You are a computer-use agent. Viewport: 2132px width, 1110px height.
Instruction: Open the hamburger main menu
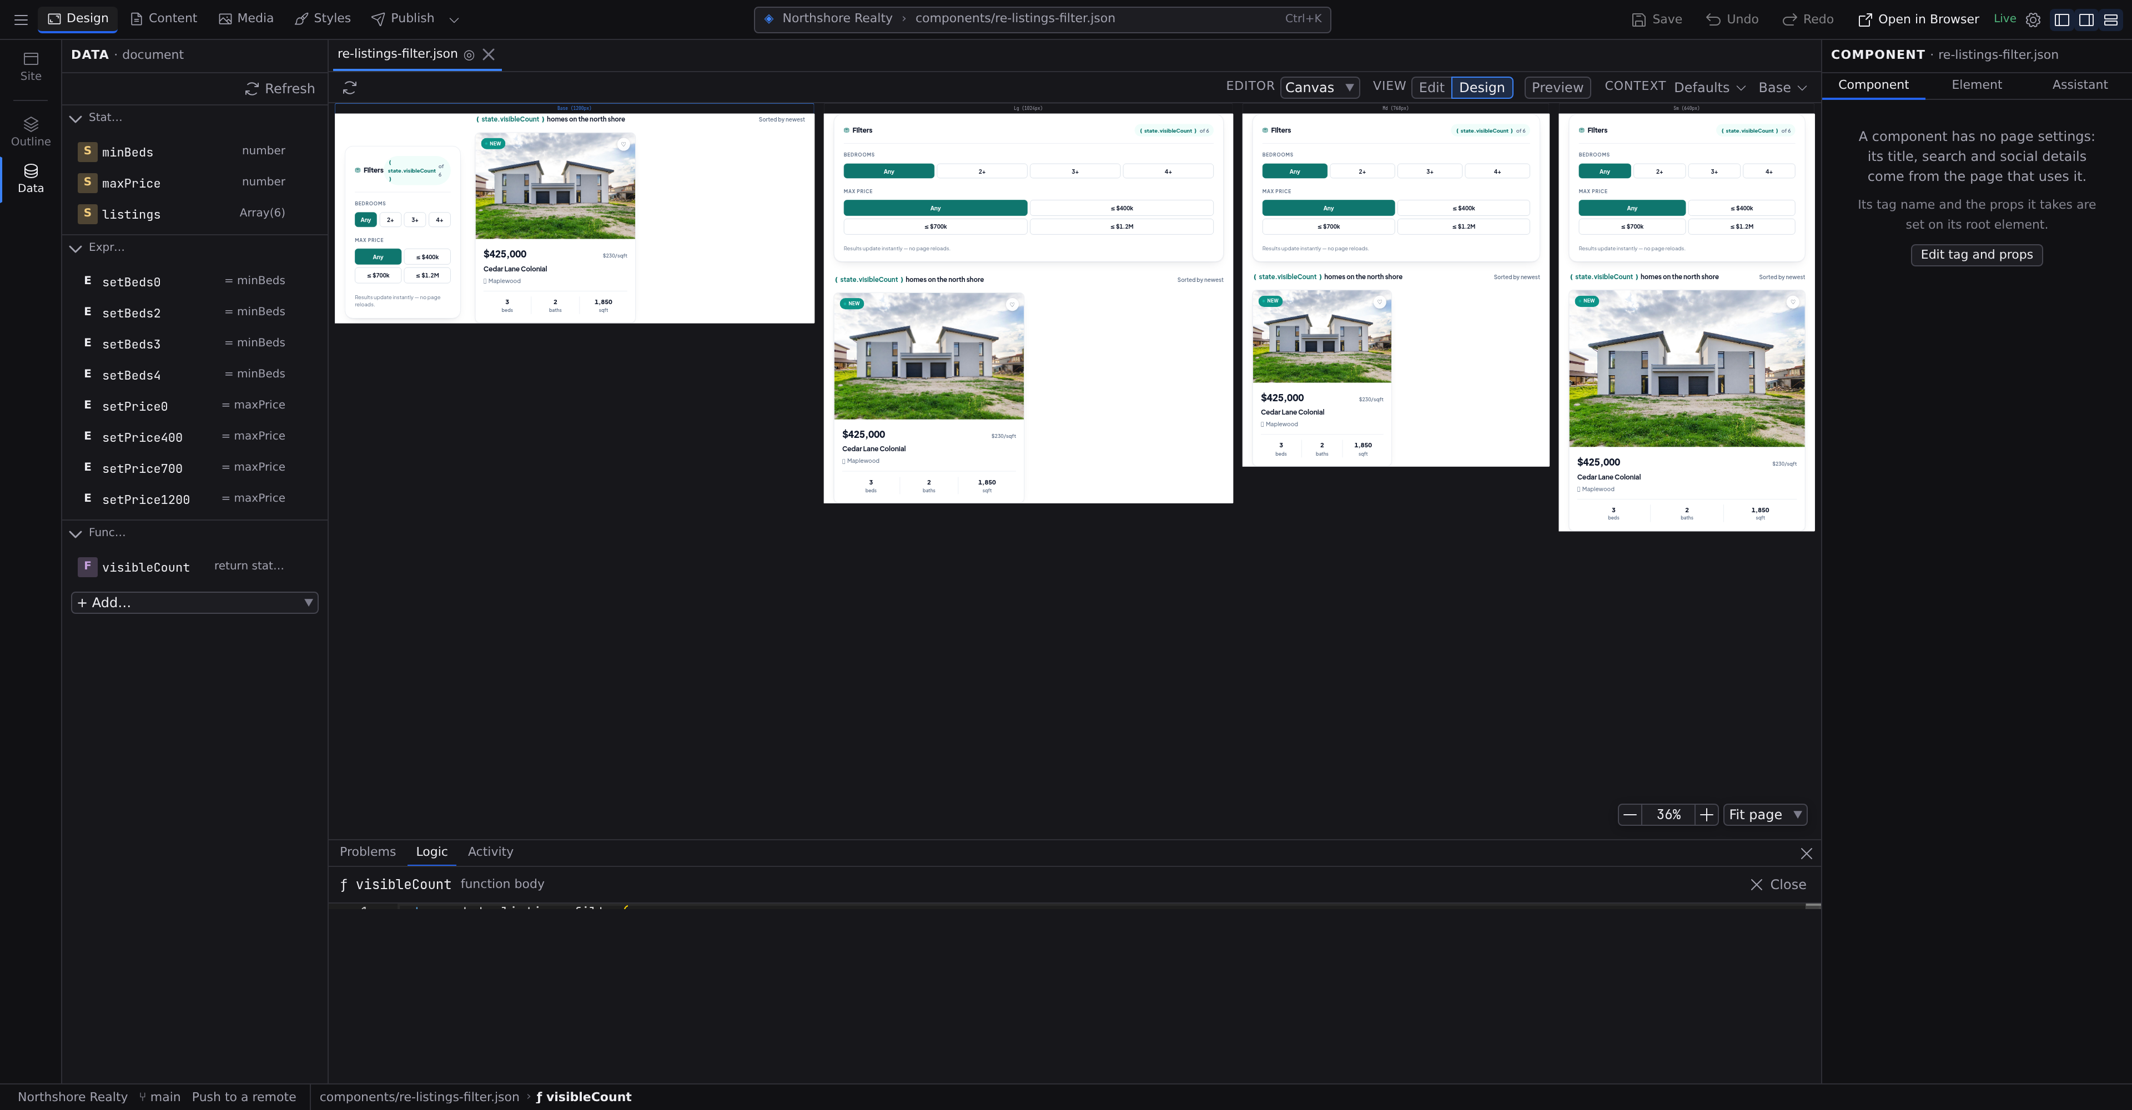pos(21,19)
